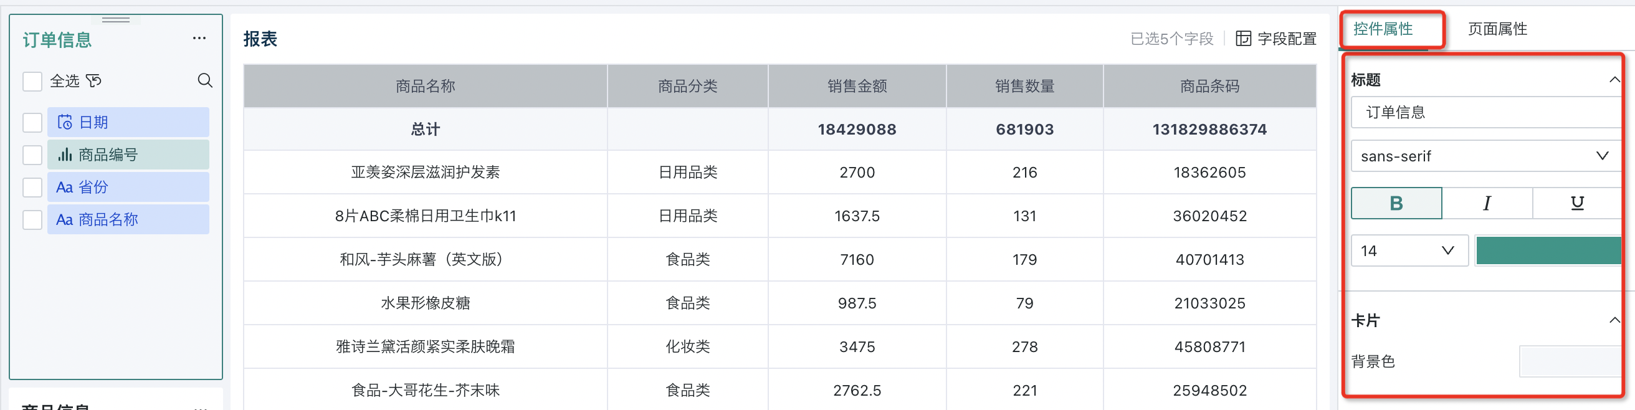The height and width of the screenshot is (410, 1635).
Task: Switch to the 页面属性 tab
Action: click(1497, 29)
